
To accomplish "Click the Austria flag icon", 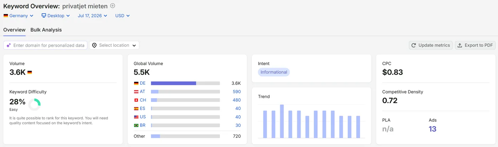I will point(136,91).
